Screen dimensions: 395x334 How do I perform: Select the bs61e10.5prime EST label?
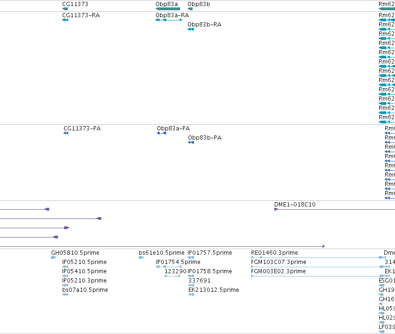pos(162,253)
